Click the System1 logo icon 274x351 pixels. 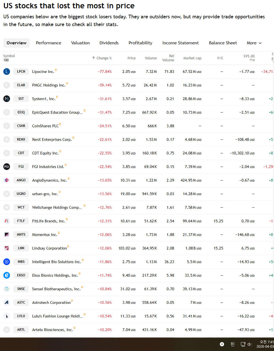[x=7, y=99]
